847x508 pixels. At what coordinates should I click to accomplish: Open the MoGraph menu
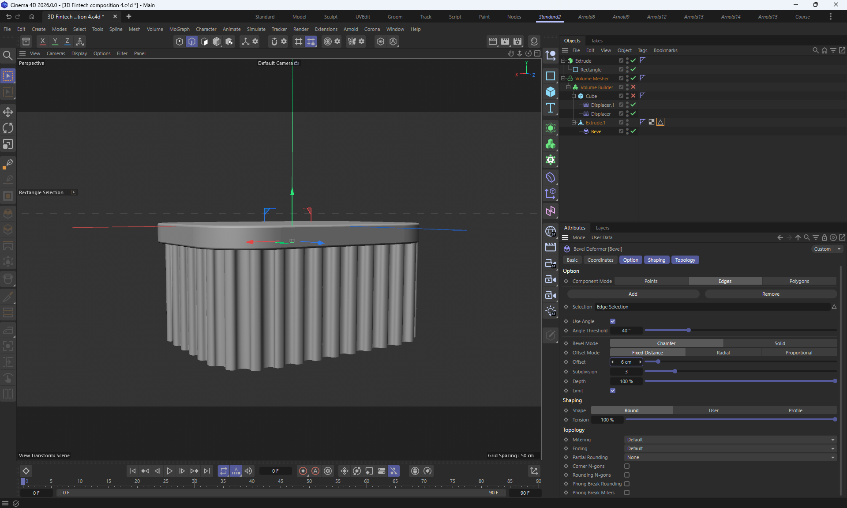point(179,29)
